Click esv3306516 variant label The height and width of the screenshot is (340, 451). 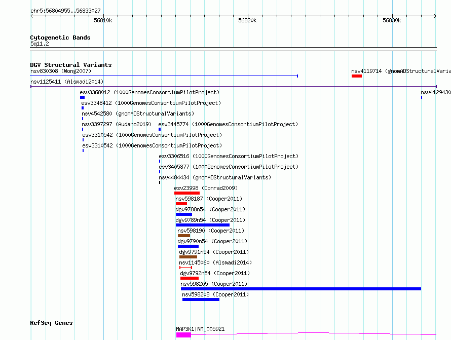229,156
